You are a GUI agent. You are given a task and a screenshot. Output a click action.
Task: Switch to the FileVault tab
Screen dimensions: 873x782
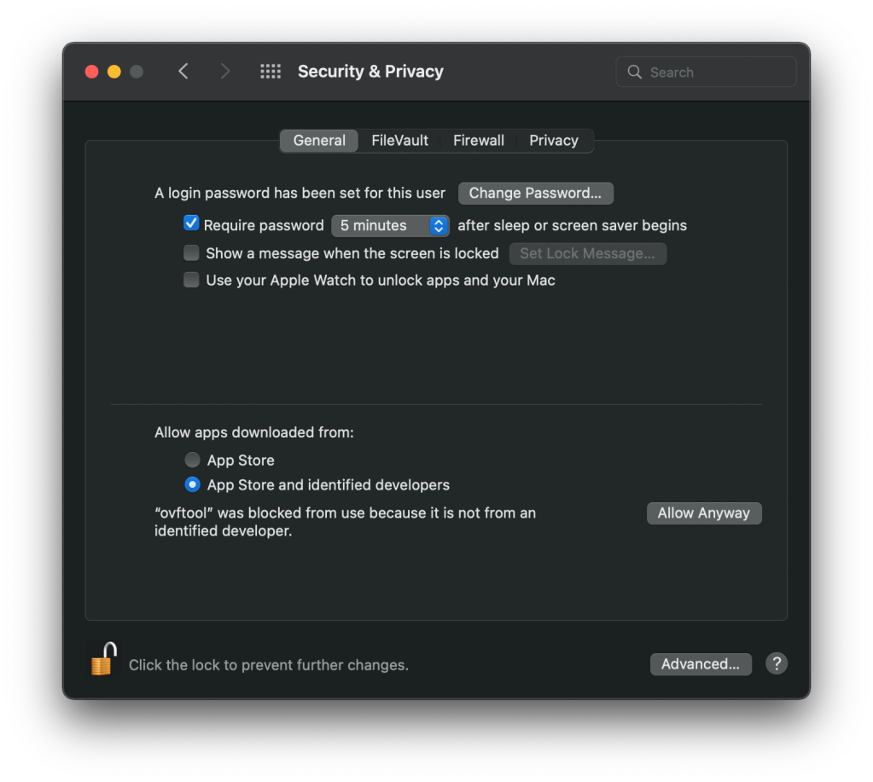399,141
